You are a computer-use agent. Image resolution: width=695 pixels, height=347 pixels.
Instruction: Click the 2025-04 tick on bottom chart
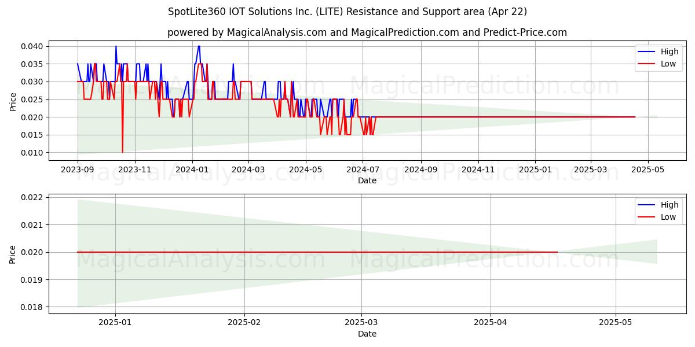click(x=491, y=323)
